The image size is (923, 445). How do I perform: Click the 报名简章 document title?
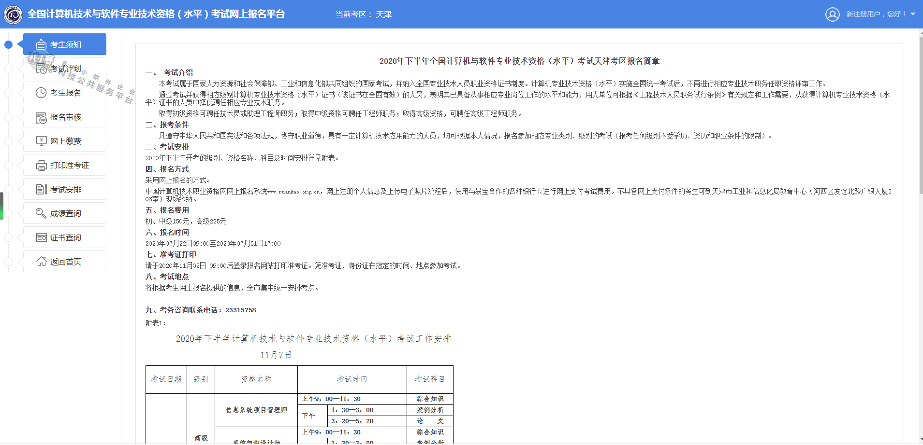pos(519,61)
